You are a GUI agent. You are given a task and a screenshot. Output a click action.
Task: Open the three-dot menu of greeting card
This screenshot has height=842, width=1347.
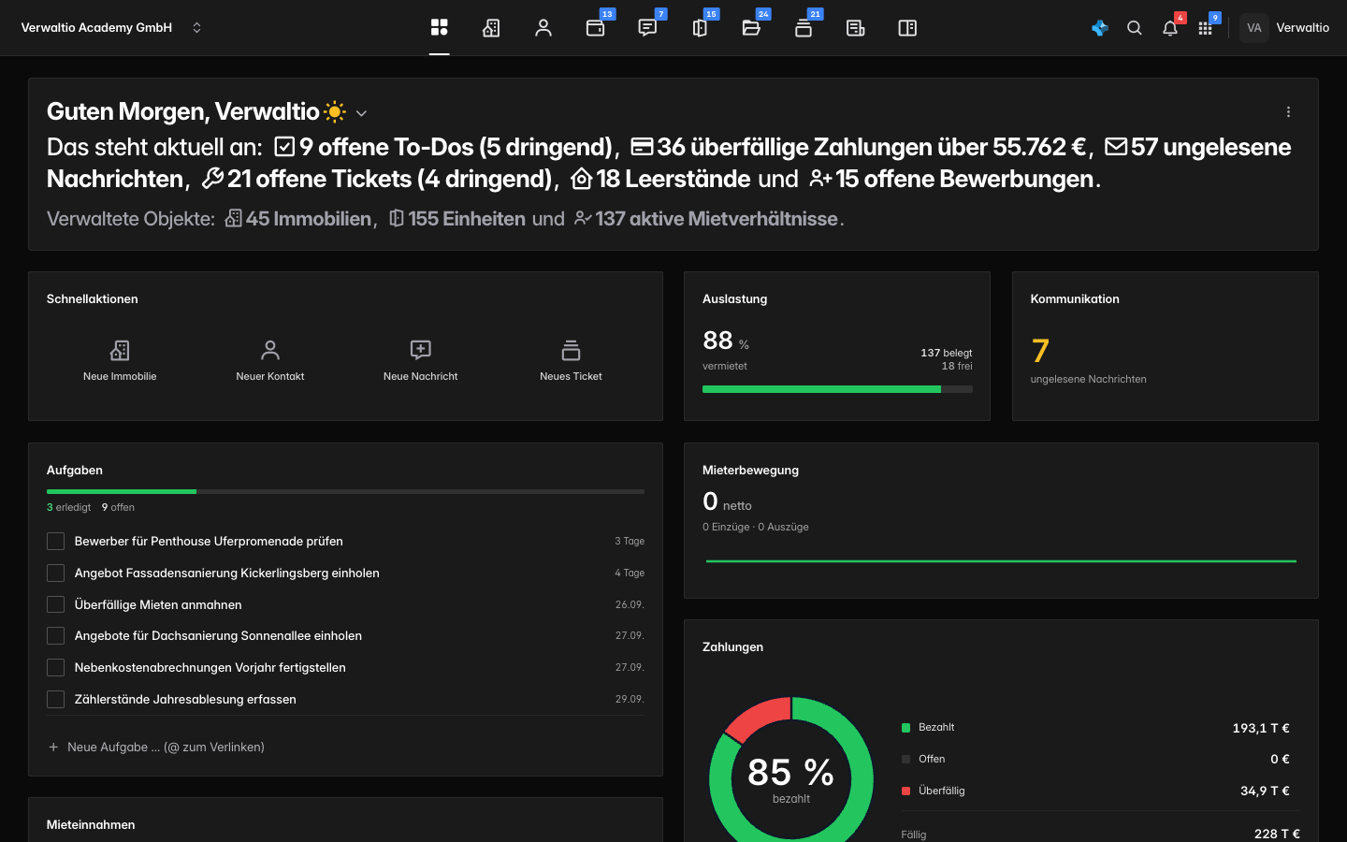pyautogui.click(x=1288, y=112)
